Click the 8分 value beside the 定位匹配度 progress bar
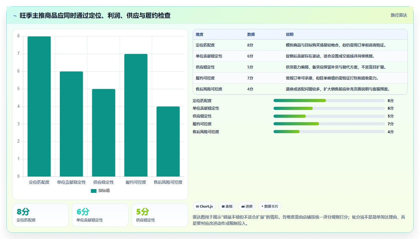 (x=390, y=101)
